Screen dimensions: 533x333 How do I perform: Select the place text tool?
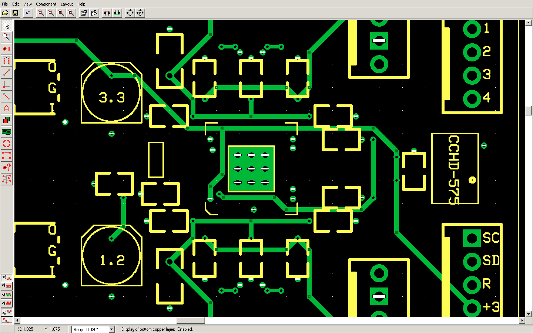[7, 108]
